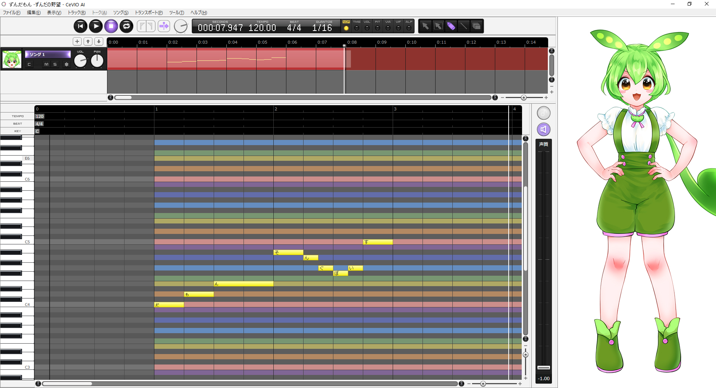Viewport: 716px width, 388px height.
Task: Open the BEAT 4/4 display
Action: pos(294,28)
